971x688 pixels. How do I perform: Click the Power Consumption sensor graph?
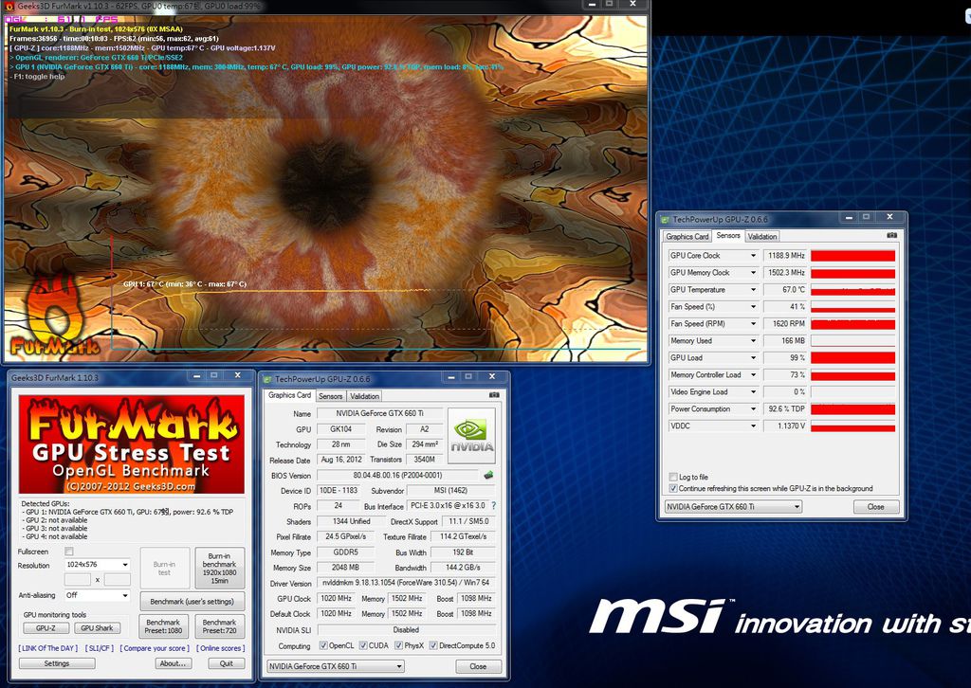click(x=852, y=409)
